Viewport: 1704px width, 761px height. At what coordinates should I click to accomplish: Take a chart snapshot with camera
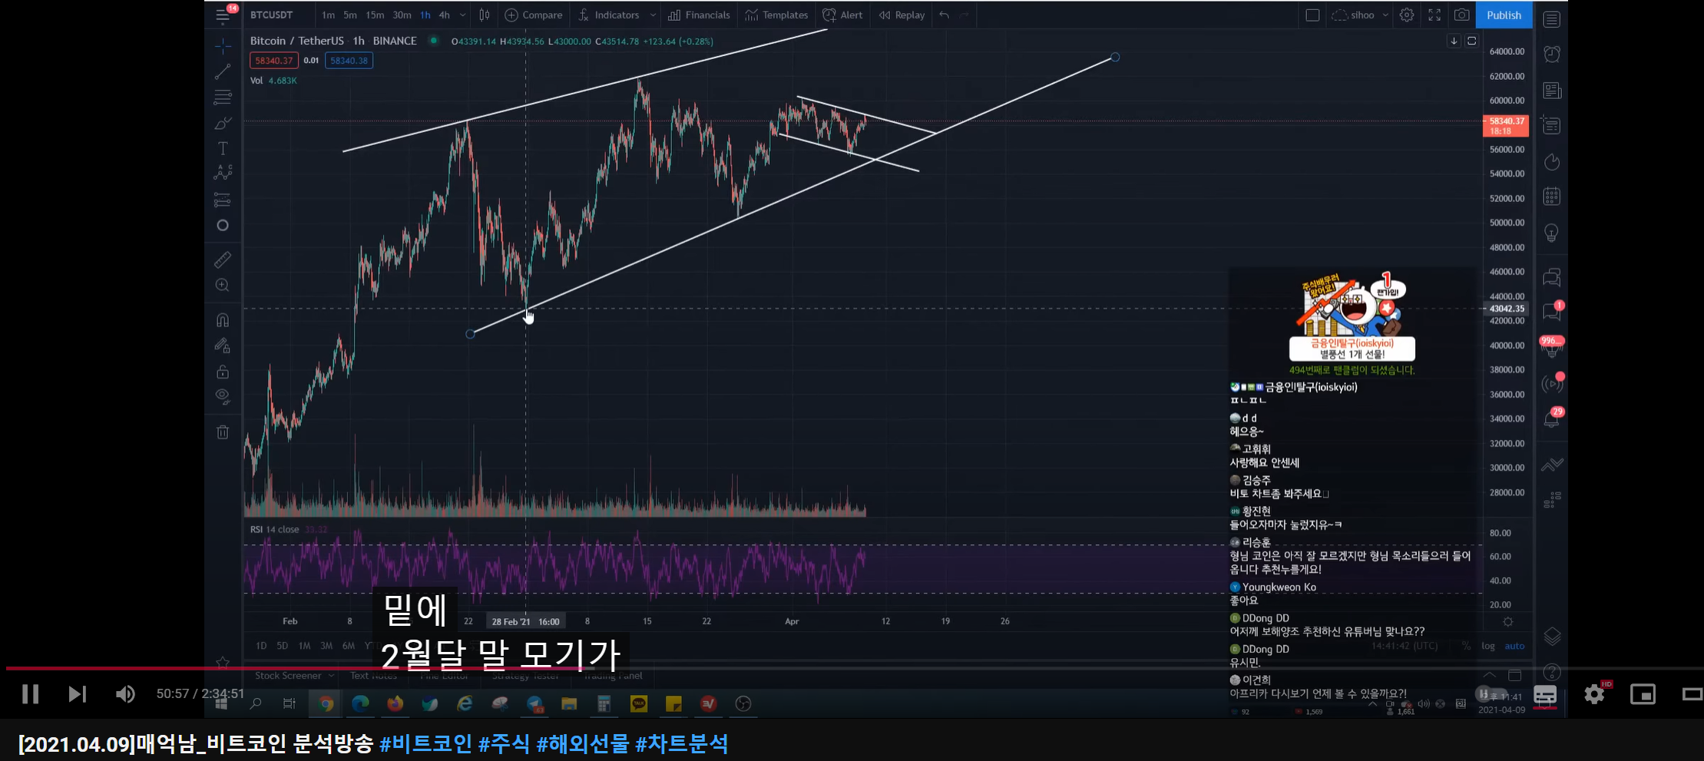coord(1462,15)
